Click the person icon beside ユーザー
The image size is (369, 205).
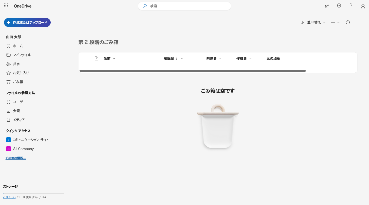pos(9,102)
